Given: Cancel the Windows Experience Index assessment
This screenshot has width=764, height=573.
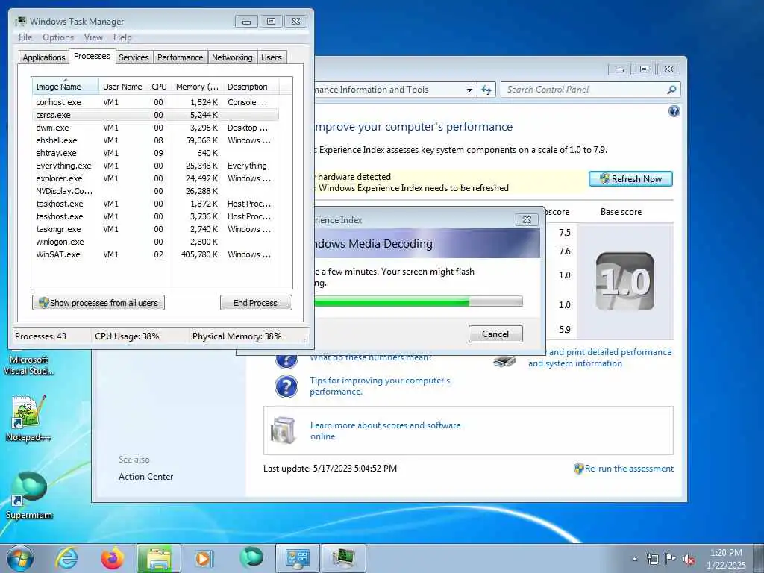Looking at the screenshot, I should 495,334.
